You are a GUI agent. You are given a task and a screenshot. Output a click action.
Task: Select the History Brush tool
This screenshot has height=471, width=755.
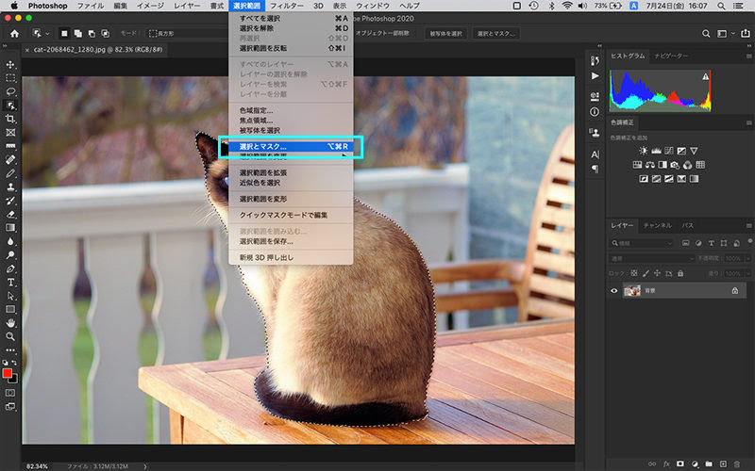click(x=10, y=201)
